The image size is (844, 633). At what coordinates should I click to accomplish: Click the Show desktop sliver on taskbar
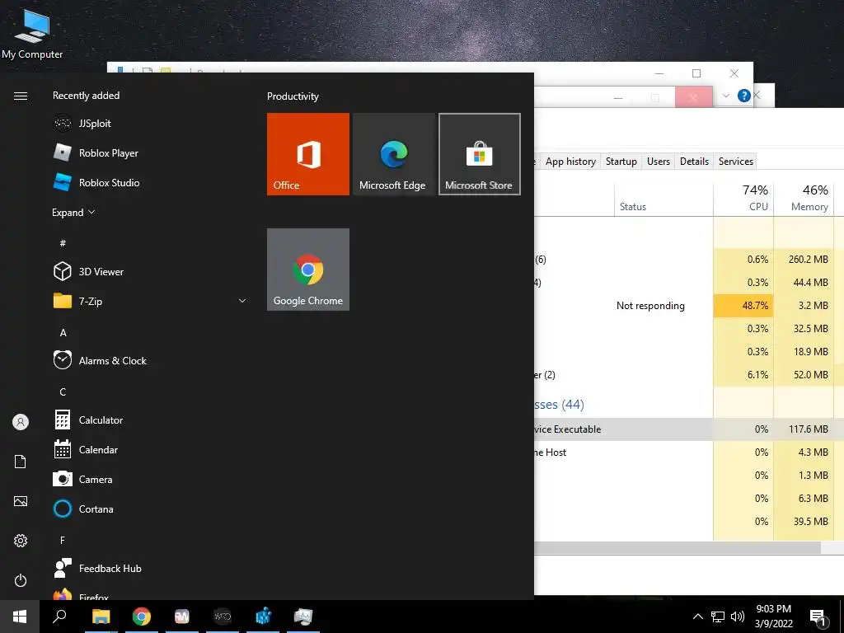pos(842,617)
